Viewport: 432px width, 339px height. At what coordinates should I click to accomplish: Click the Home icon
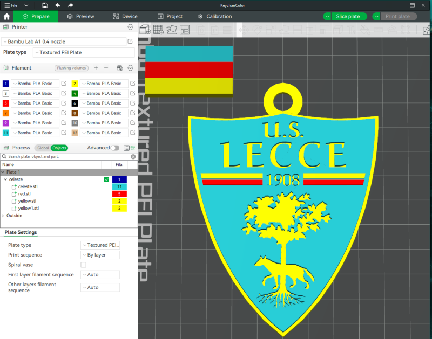[x=6, y=17]
